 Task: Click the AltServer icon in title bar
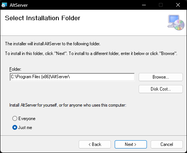[x=4, y=5]
